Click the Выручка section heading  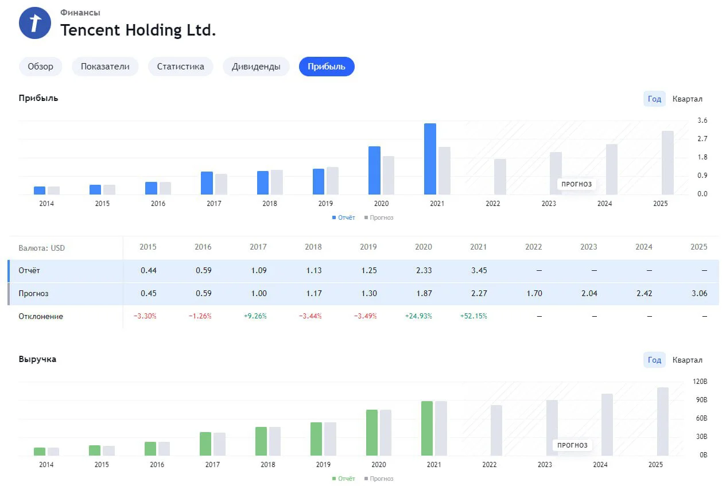pyautogui.click(x=37, y=359)
